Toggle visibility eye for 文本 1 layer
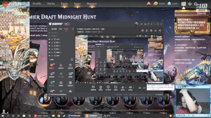This screenshot has height=118, width=211. (49, 39)
